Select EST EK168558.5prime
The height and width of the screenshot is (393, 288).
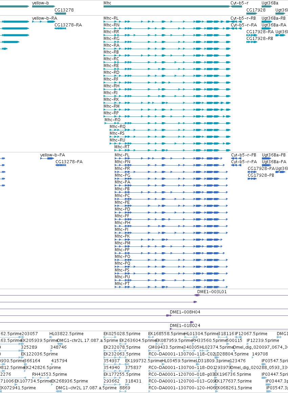[x=167, y=334]
